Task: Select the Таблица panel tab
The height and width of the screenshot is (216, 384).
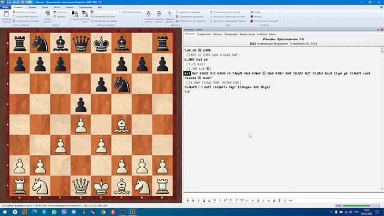Action: 217,34
